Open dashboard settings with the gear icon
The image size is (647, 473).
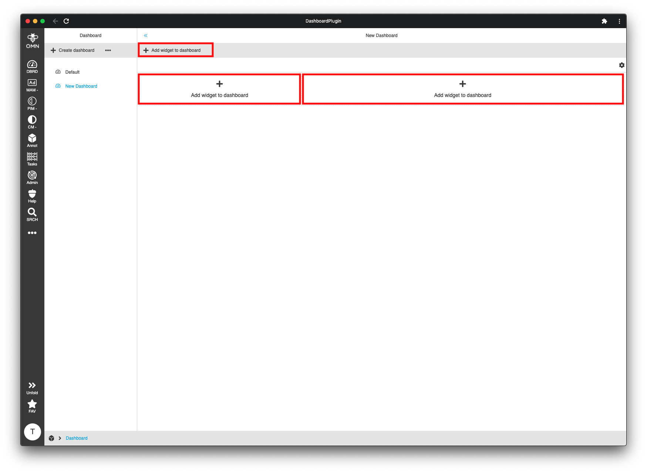pos(622,65)
